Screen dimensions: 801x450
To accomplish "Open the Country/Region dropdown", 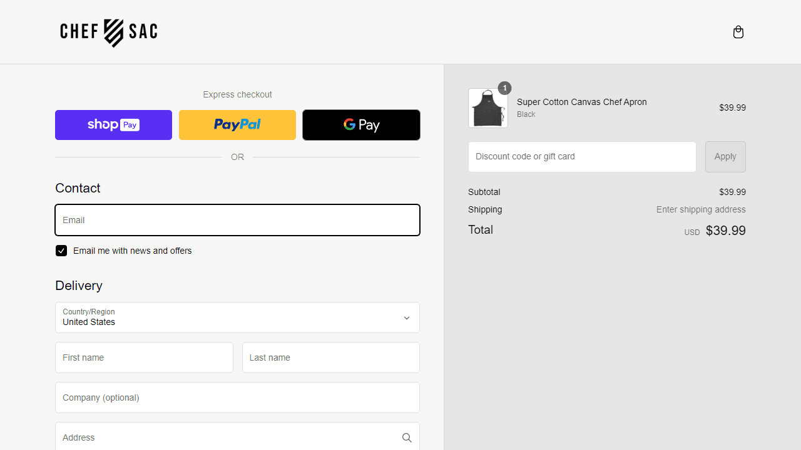I will tap(237, 317).
